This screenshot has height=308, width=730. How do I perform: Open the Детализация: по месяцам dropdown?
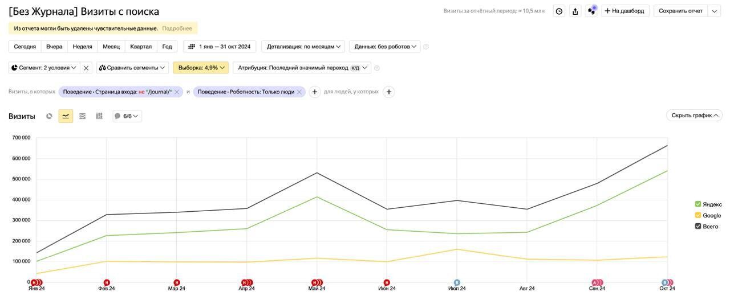[303, 47]
